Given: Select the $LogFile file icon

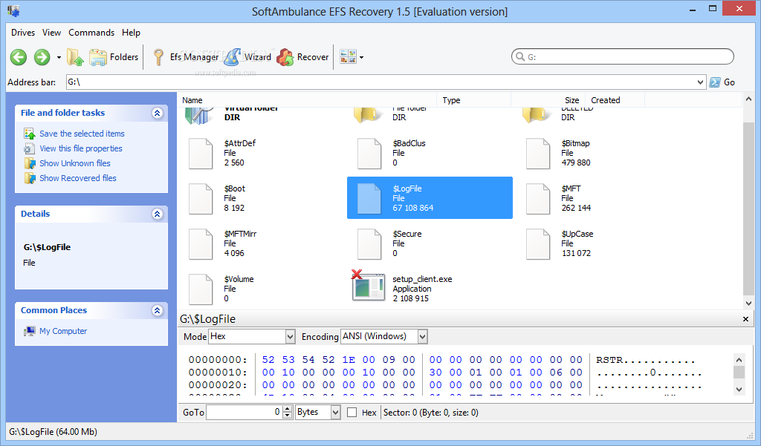Looking at the screenshot, I should pos(369,199).
